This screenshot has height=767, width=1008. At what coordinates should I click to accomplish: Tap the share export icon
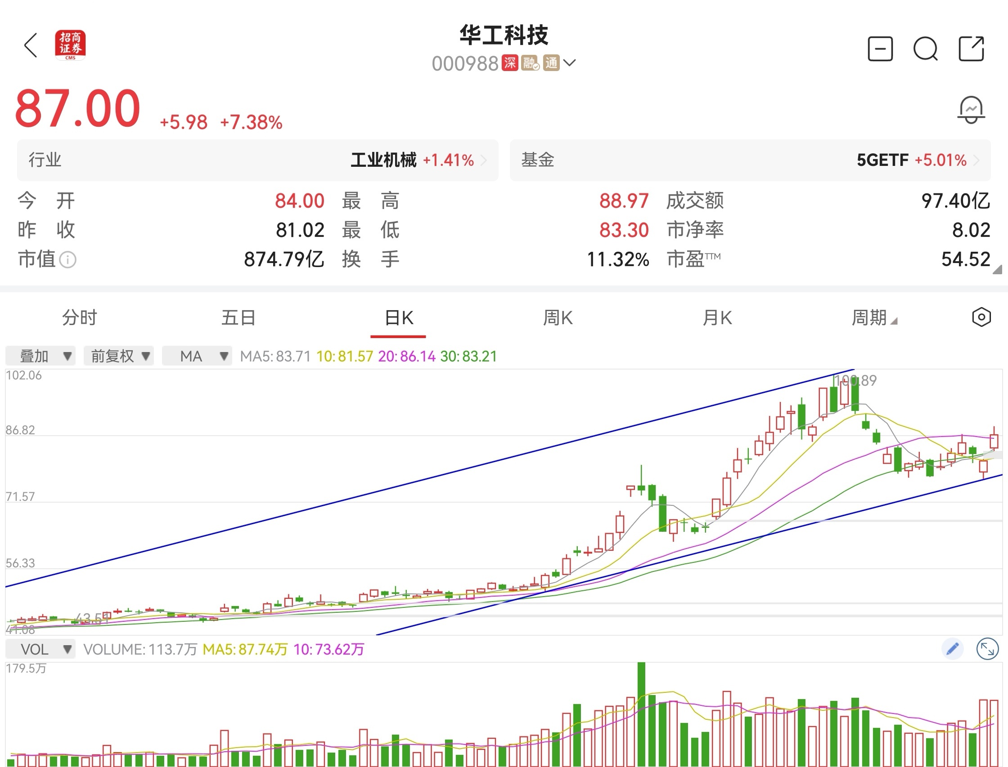pos(971,49)
